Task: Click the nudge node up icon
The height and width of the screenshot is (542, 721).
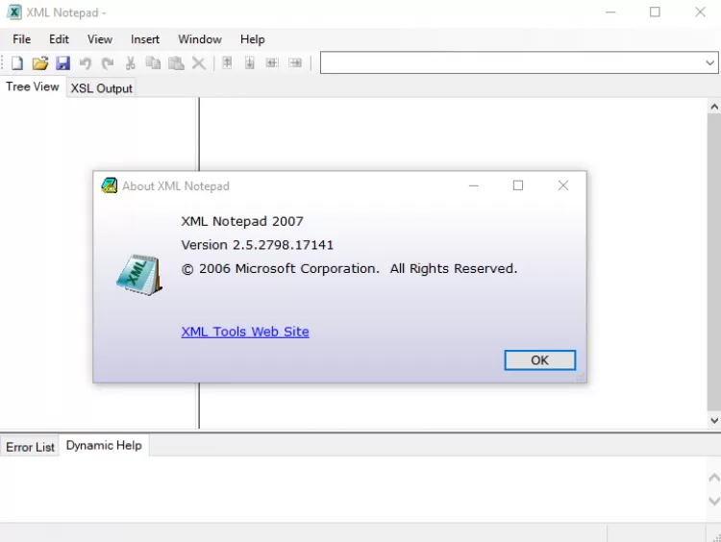Action: 227,63
